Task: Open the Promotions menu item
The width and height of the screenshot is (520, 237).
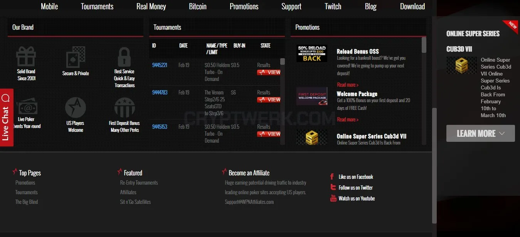Action: click(244, 7)
